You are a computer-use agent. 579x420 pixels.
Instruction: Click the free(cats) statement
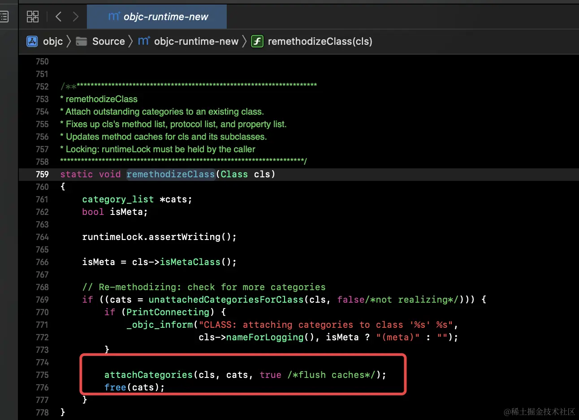(x=134, y=387)
